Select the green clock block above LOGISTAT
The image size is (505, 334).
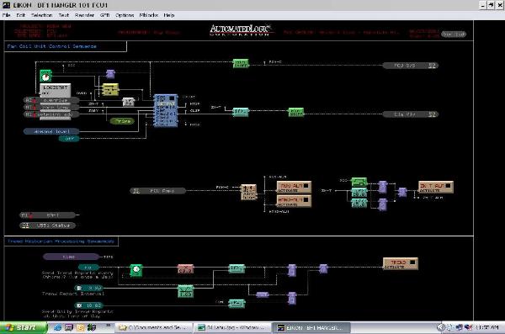45,76
